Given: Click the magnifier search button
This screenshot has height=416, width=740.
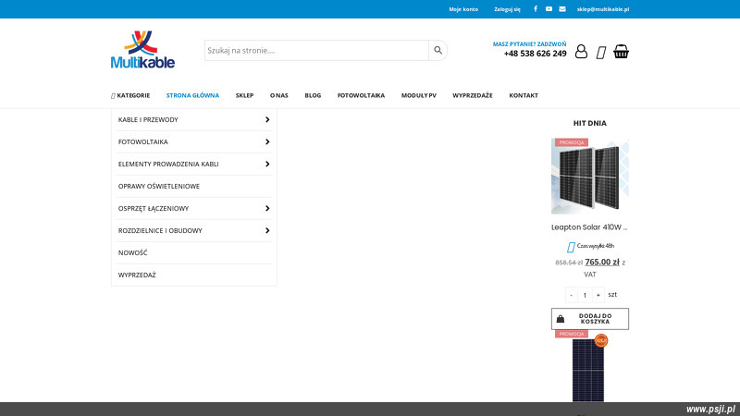Looking at the screenshot, I should (x=438, y=51).
